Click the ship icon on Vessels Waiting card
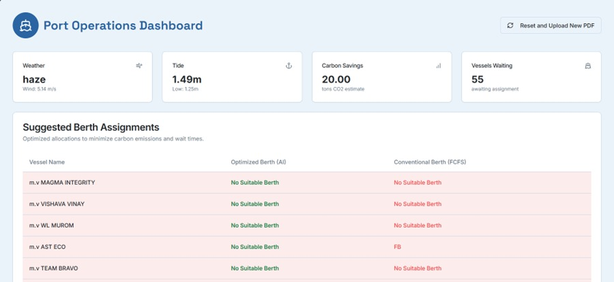 587,65
